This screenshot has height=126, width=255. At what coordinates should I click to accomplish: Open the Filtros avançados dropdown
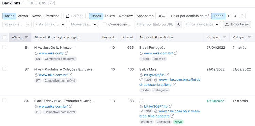pos(202,24)
